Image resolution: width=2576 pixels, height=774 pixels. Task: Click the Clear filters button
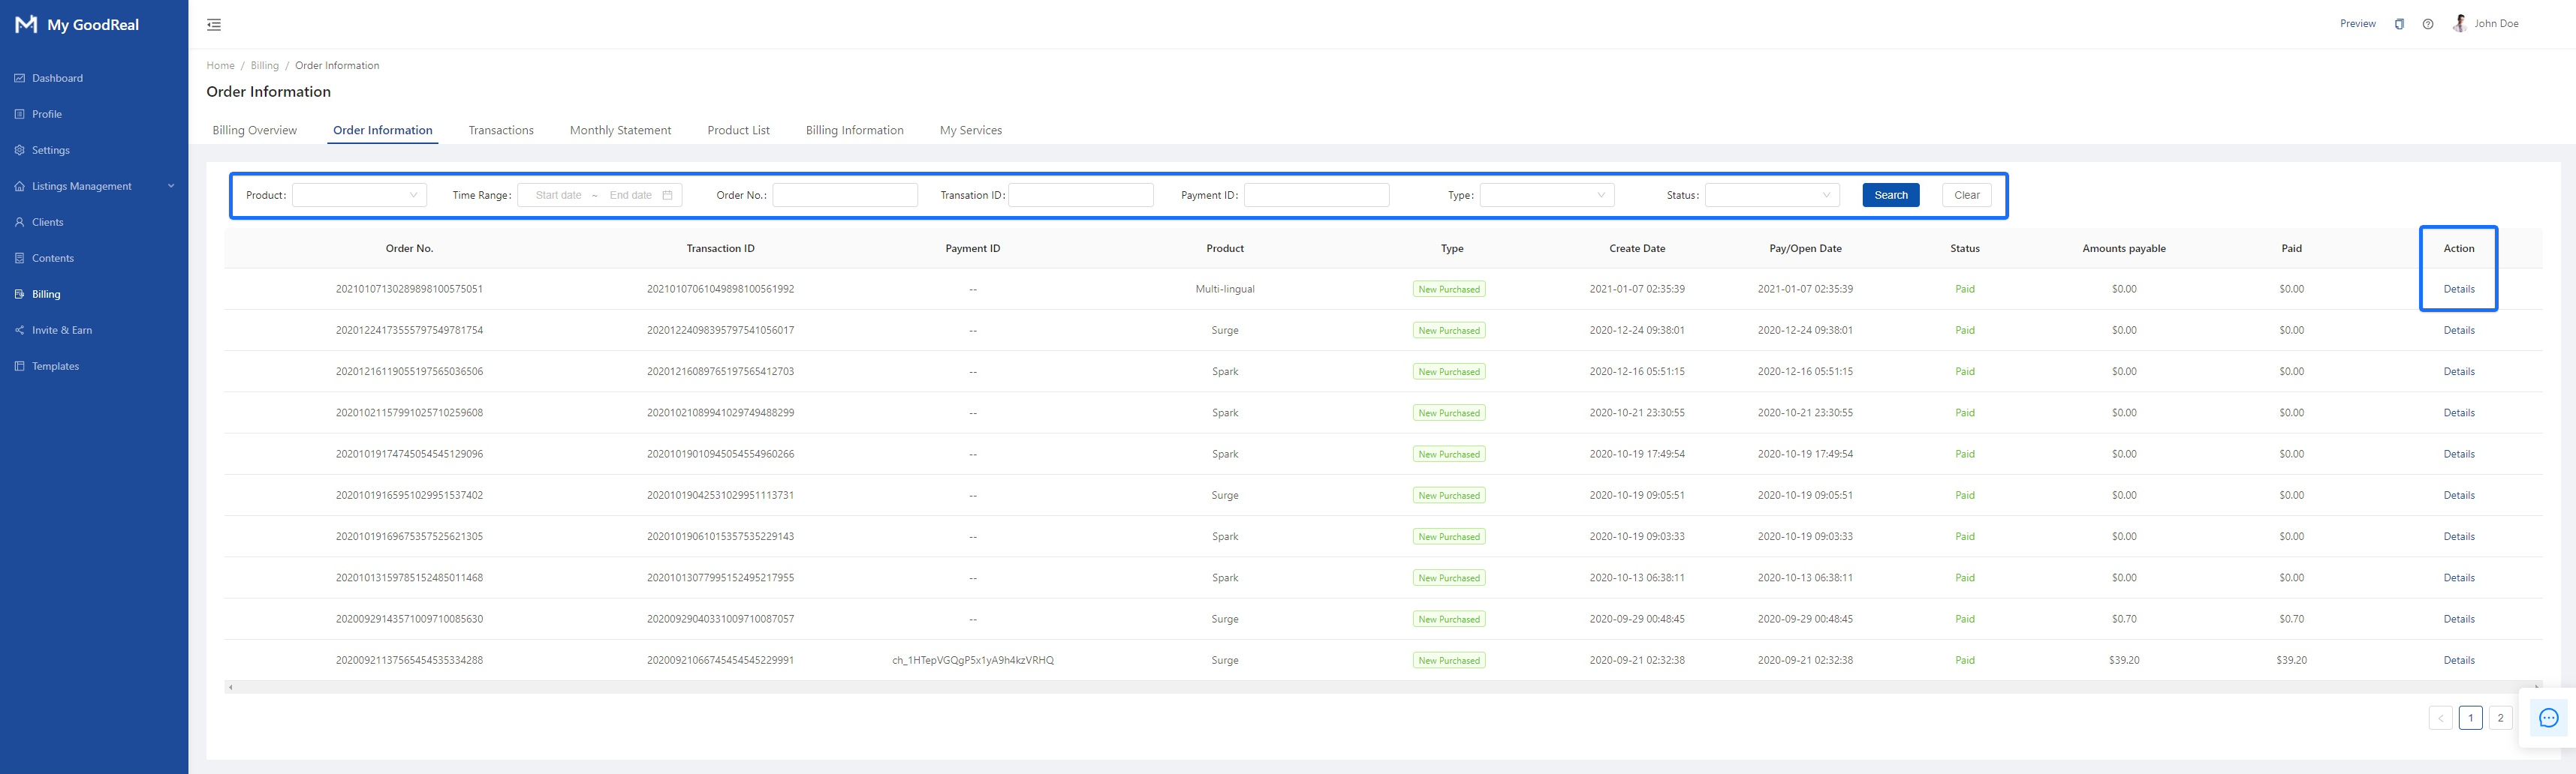[1966, 195]
